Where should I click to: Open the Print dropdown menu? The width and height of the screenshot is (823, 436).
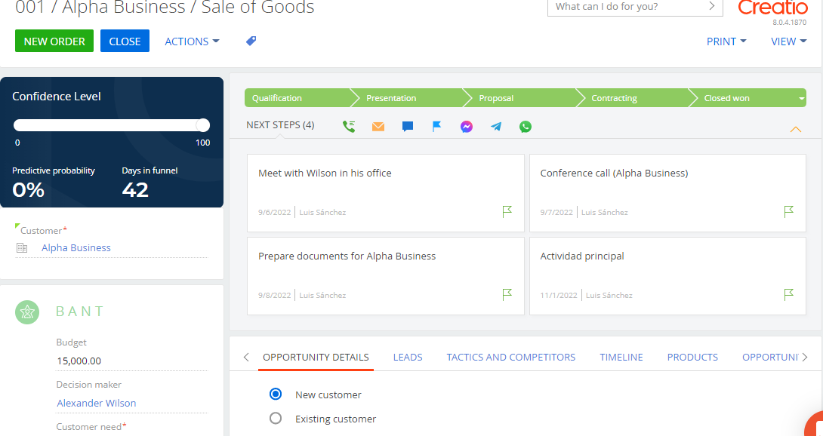coord(726,41)
